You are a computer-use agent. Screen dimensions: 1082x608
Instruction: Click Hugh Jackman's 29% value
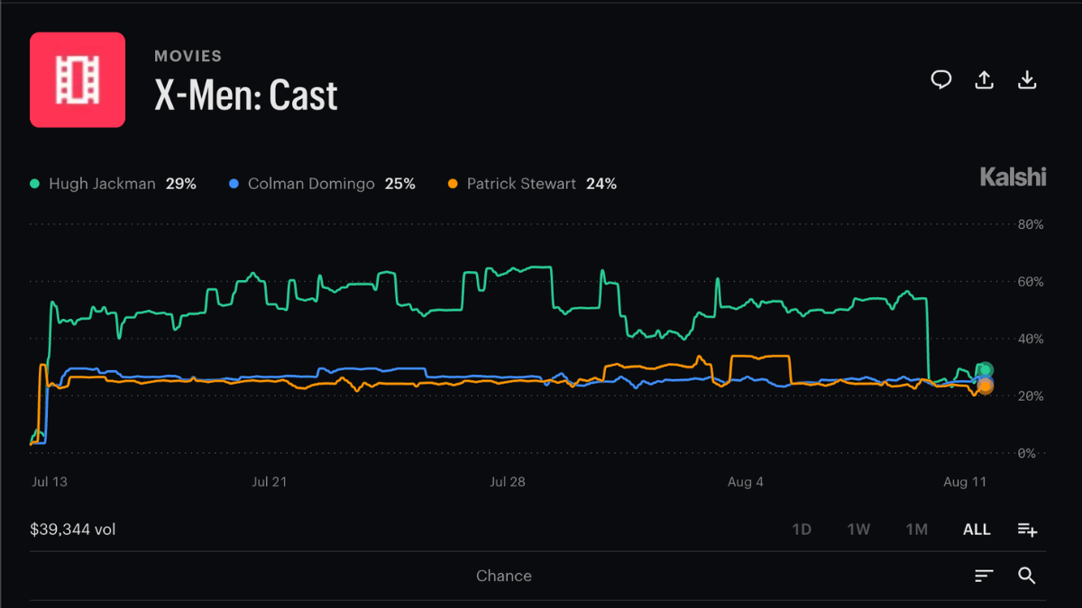(x=181, y=184)
